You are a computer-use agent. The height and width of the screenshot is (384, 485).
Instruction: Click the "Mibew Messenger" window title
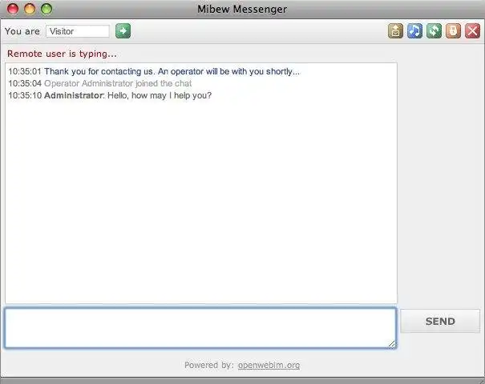tap(242, 10)
